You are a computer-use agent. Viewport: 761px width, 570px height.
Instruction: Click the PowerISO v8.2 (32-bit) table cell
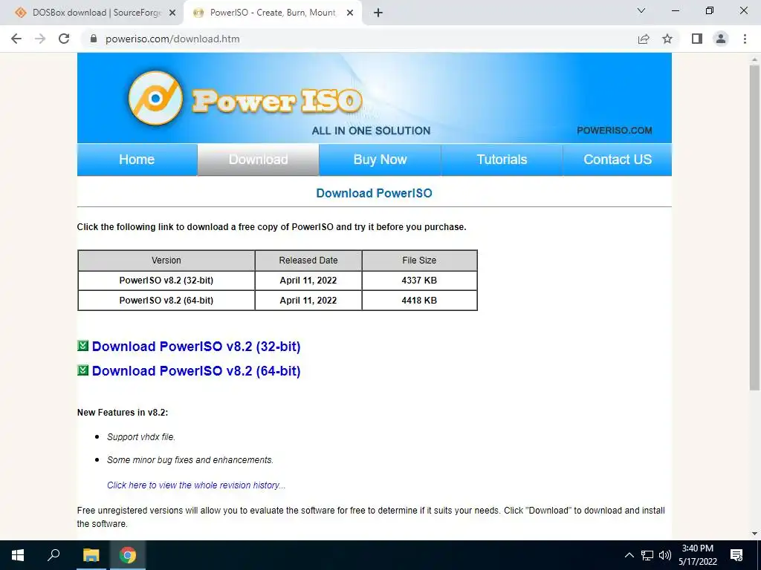tap(166, 280)
